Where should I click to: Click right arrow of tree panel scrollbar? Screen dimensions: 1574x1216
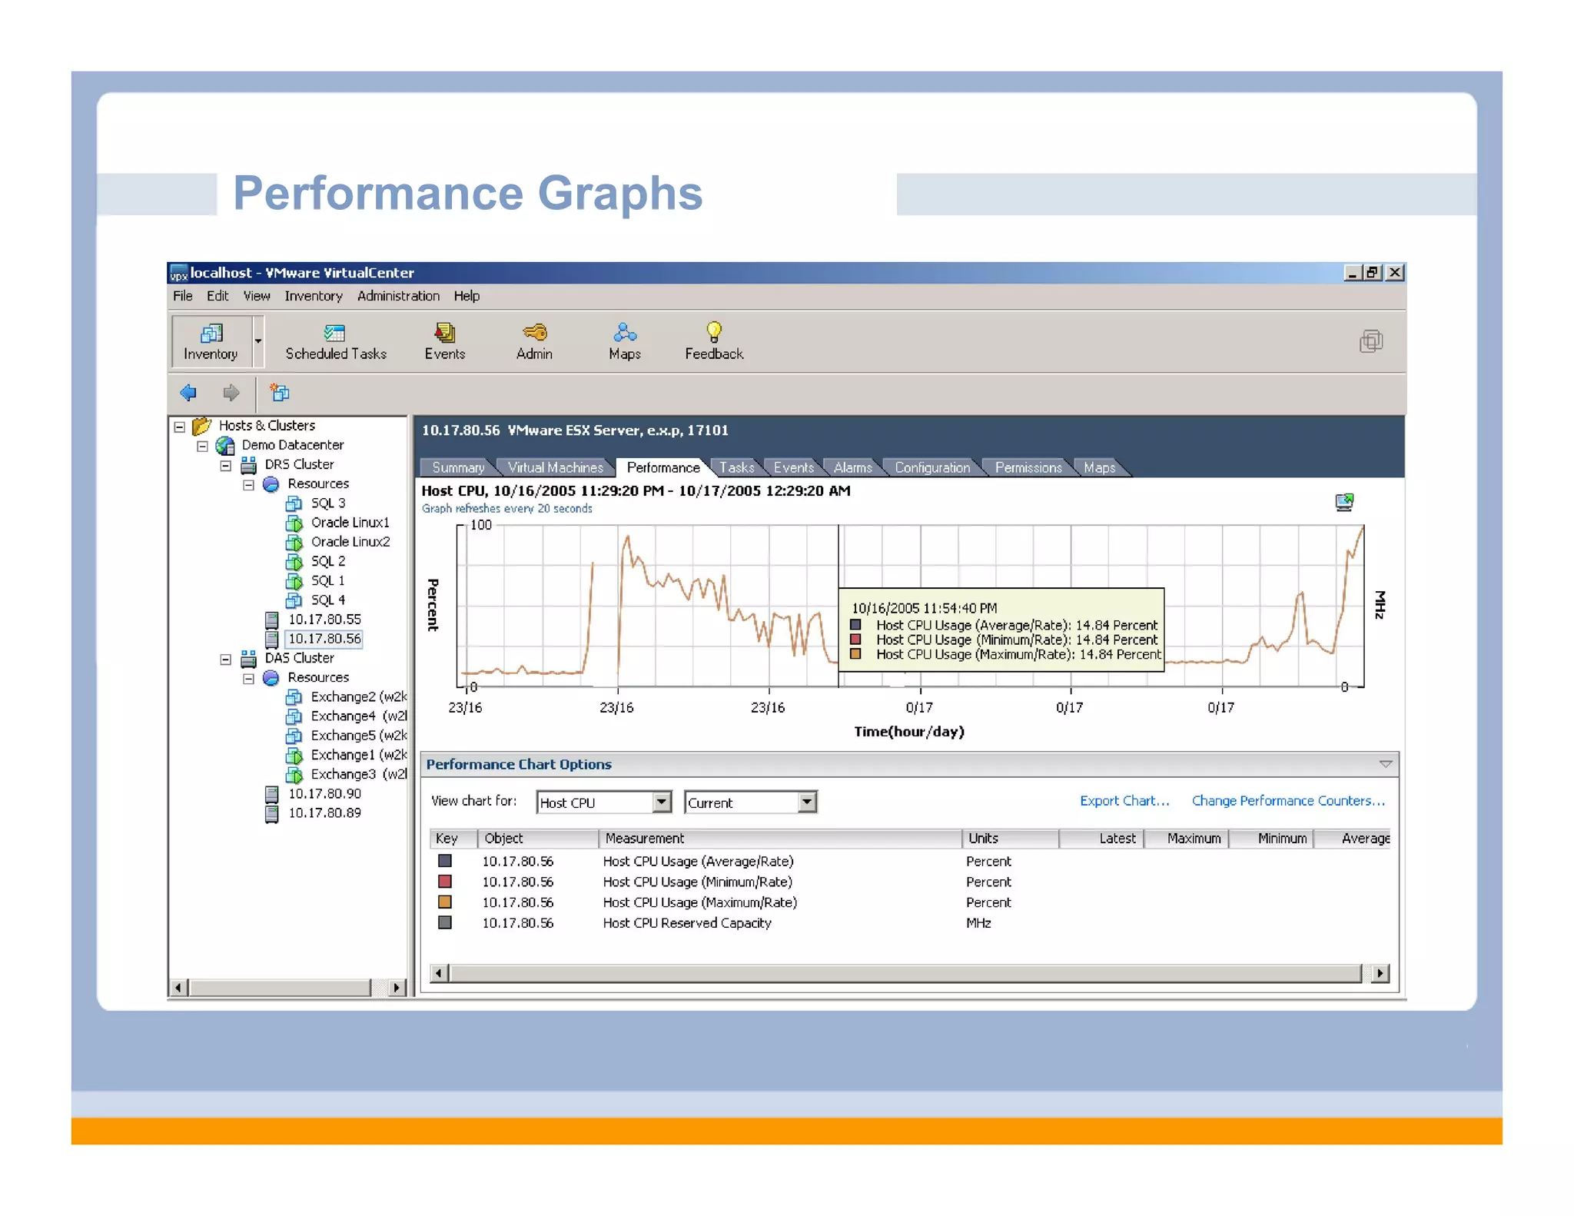point(397,988)
